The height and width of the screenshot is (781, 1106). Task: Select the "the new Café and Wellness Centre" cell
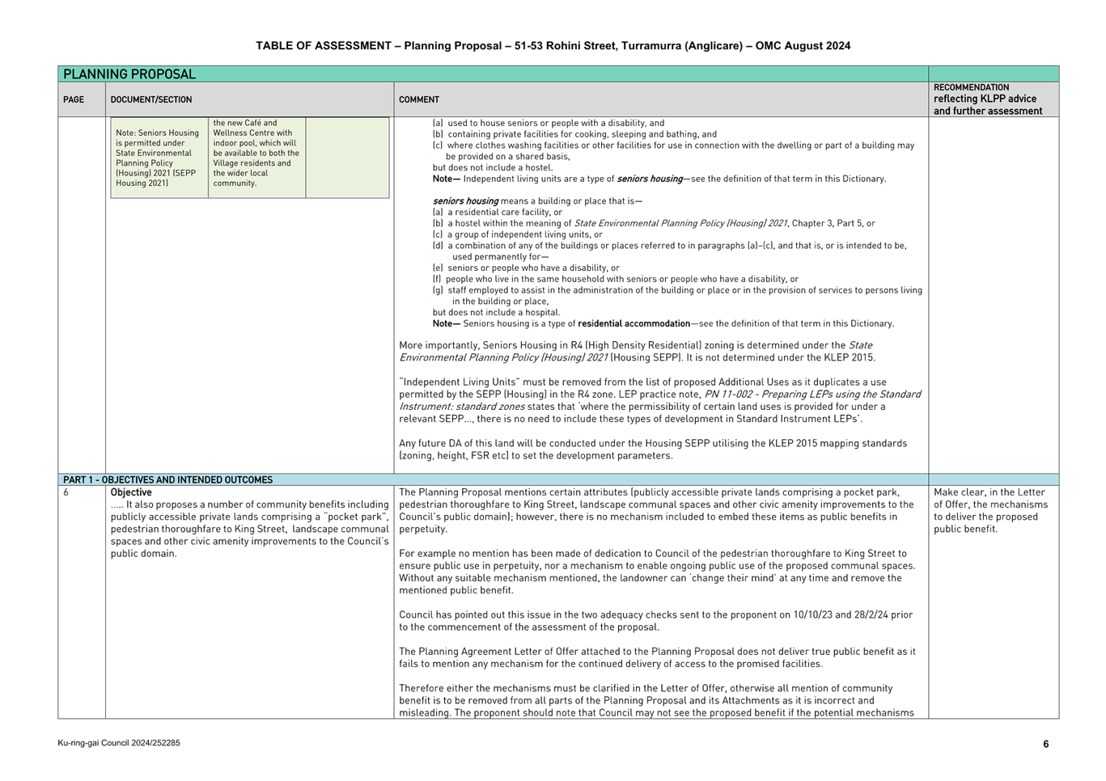(x=256, y=158)
